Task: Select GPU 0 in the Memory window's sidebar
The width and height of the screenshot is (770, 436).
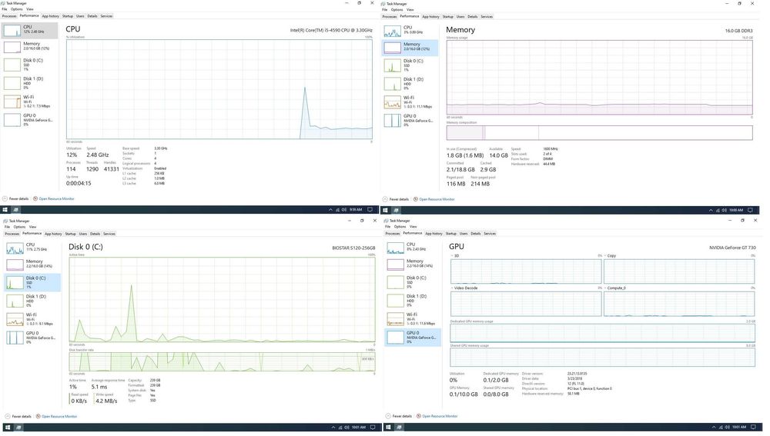Action: coord(410,120)
